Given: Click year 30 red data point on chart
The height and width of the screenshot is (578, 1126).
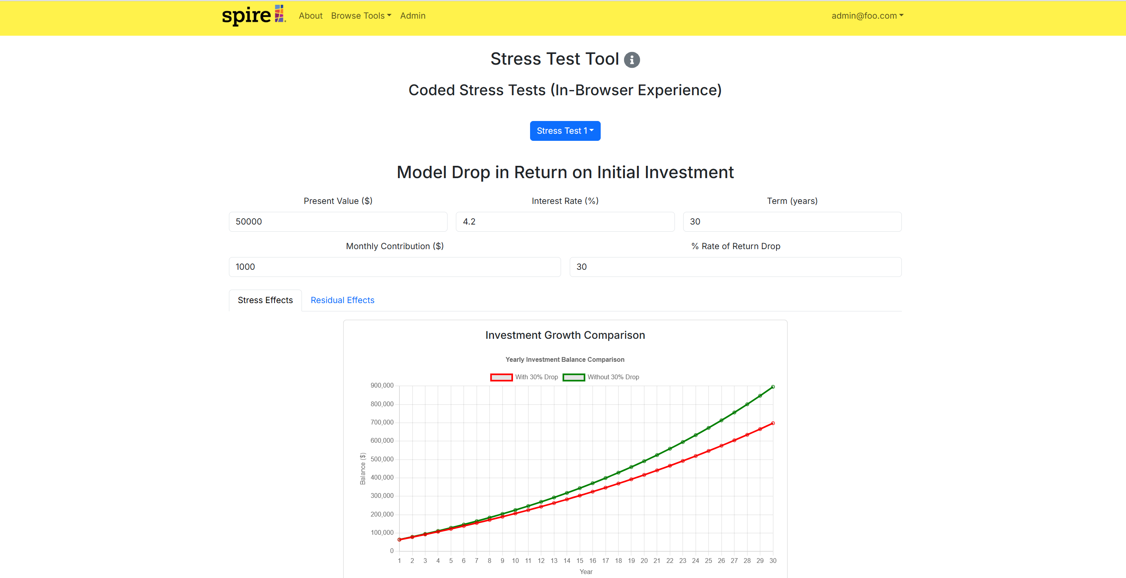Looking at the screenshot, I should pyautogui.click(x=773, y=423).
